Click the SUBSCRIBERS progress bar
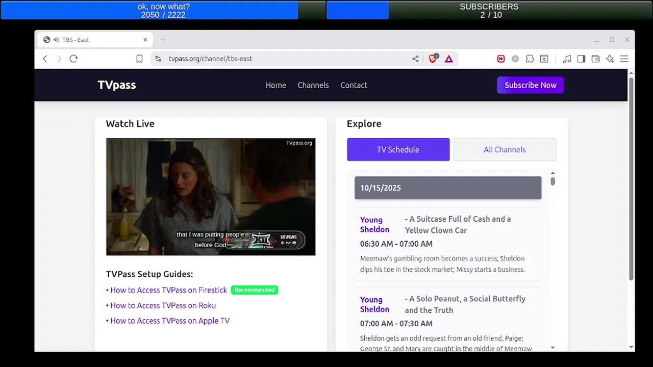The width and height of the screenshot is (653, 367). (x=489, y=10)
